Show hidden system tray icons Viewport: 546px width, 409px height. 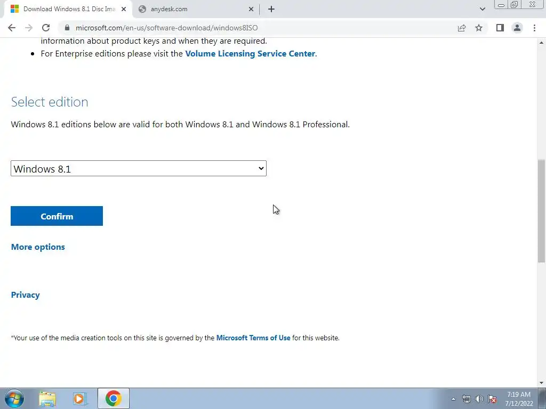point(453,399)
